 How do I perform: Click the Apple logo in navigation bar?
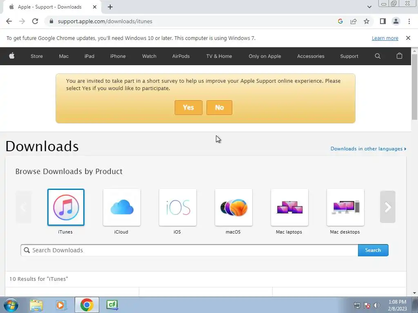tap(12, 56)
